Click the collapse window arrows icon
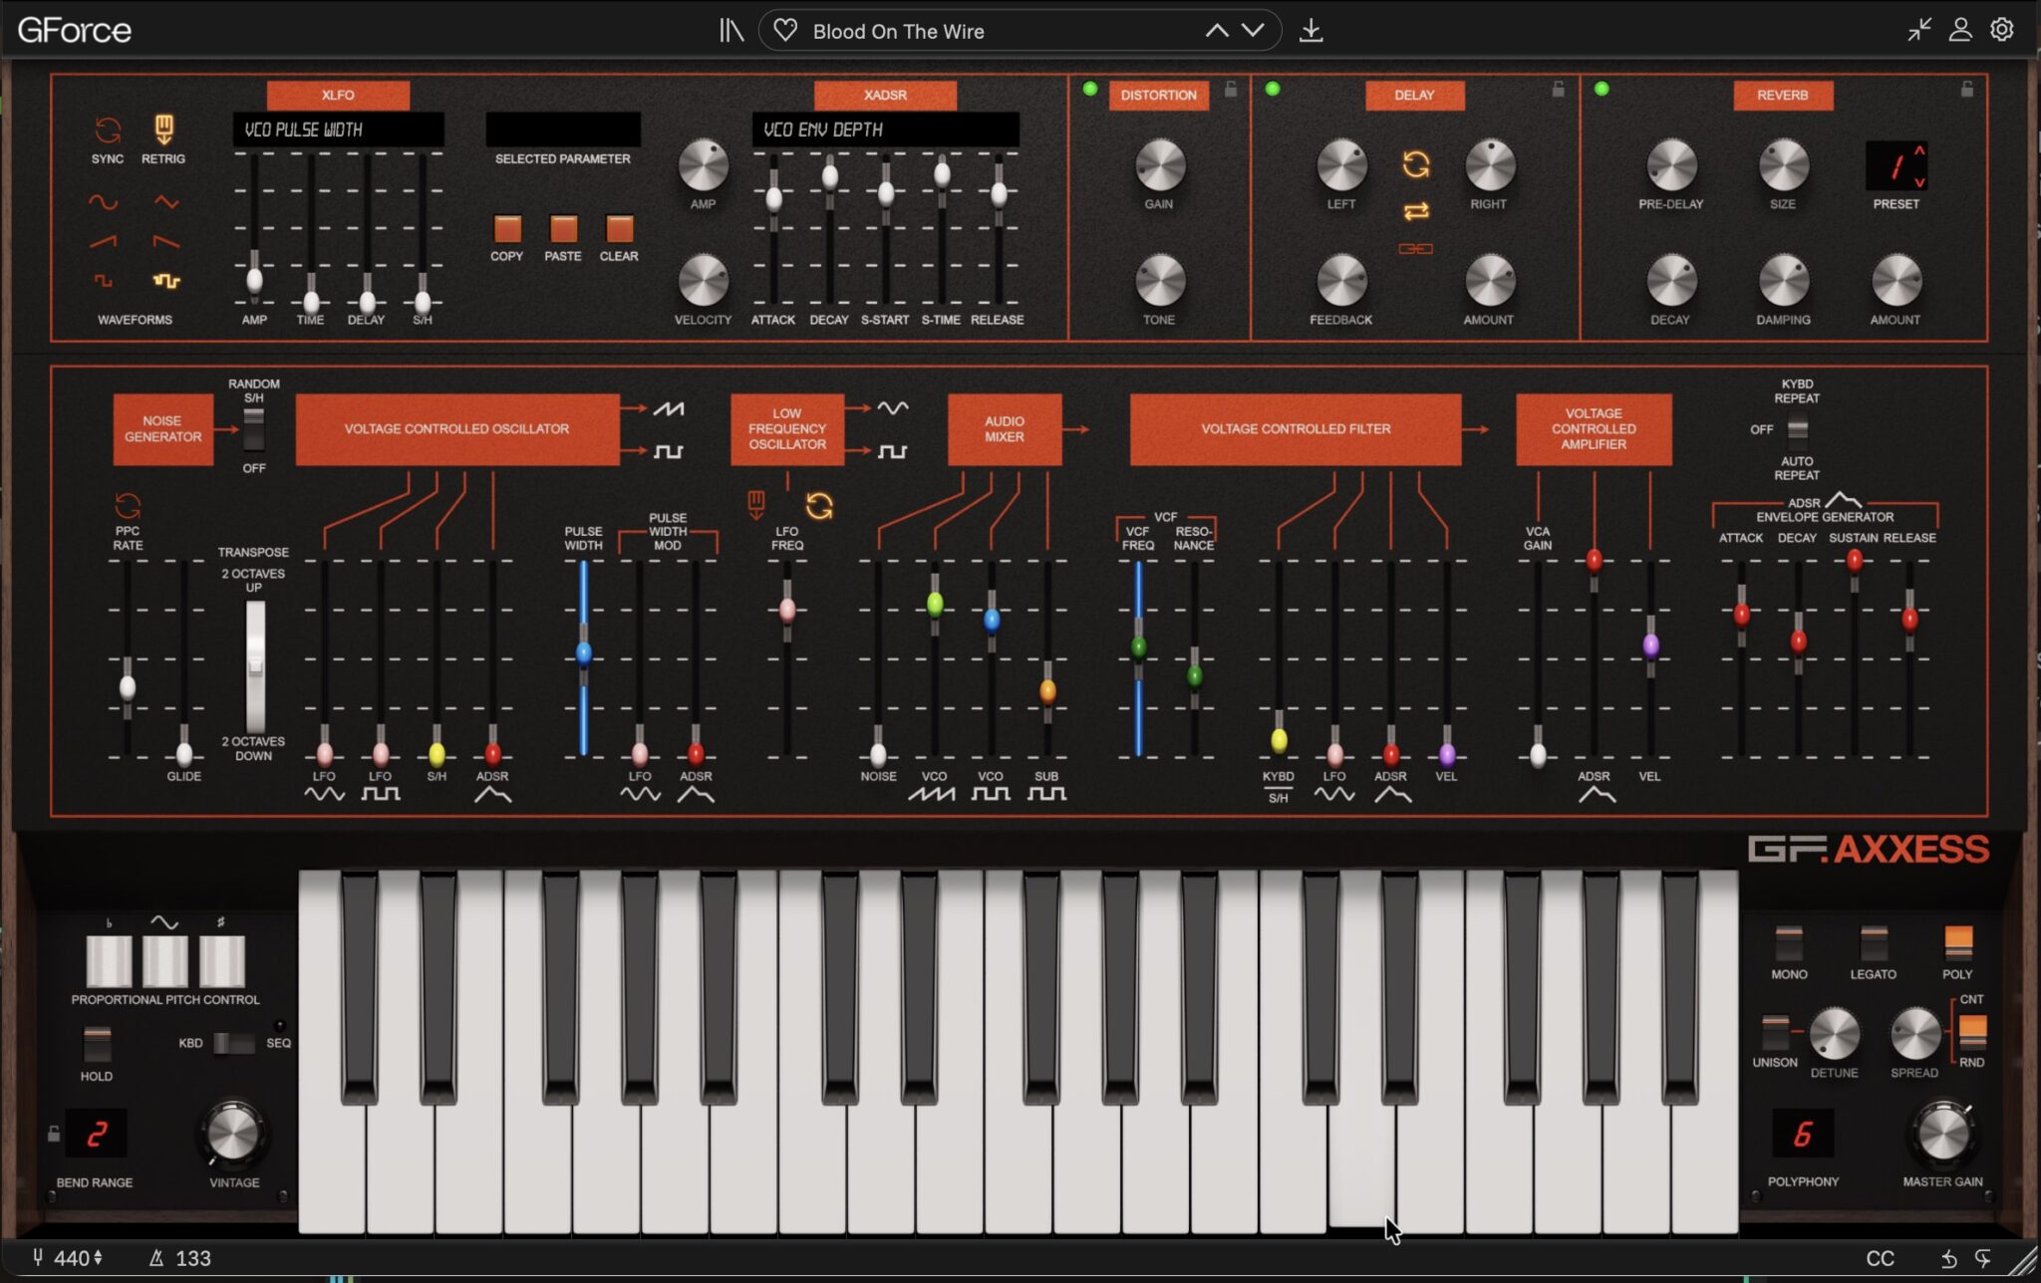 (x=1919, y=30)
